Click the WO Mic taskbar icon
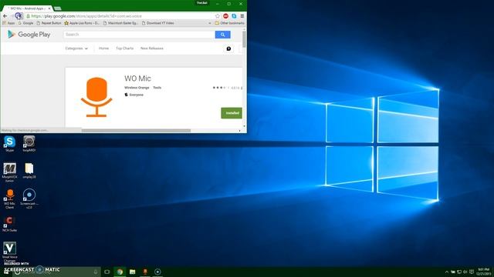The height and width of the screenshot is (277, 494). click(x=145, y=272)
